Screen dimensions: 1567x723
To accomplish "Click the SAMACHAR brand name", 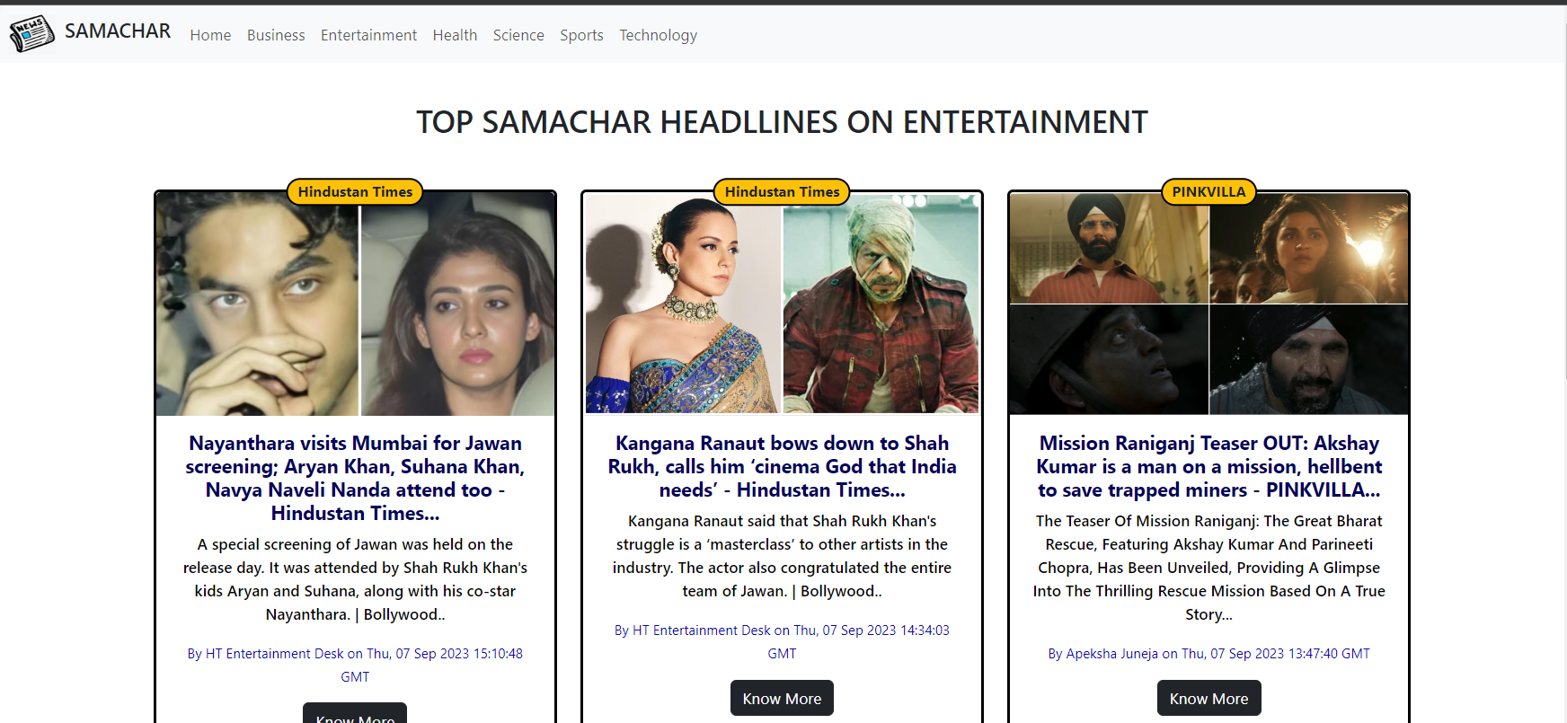I will (118, 31).
